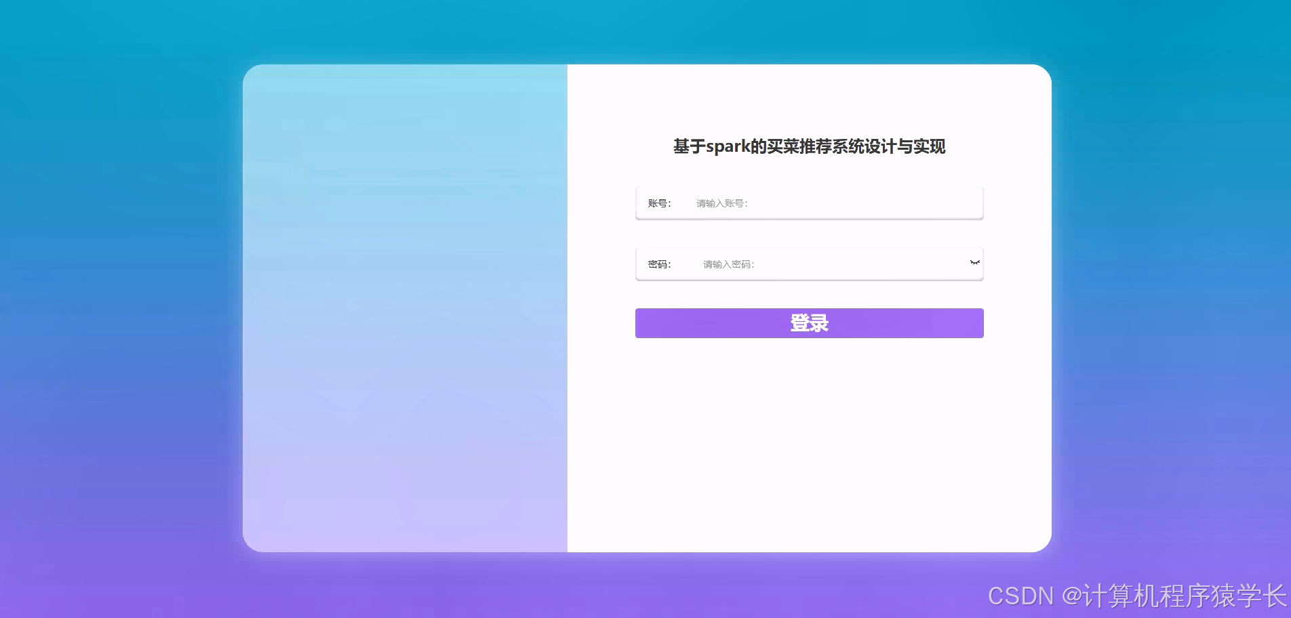Click the 密码 label text
This screenshot has height=618, width=1291.
click(658, 264)
